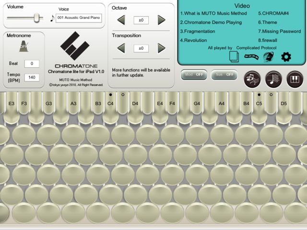This screenshot has height=230, width=307.
Task: Tap the A4 key
Action: click(x=222, y=103)
